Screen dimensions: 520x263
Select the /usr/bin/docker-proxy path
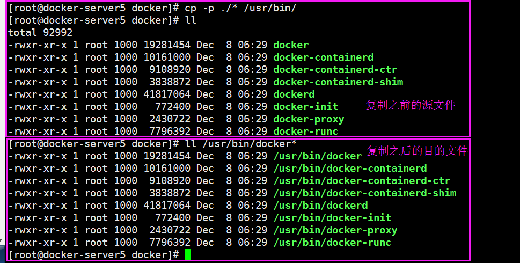point(335,230)
